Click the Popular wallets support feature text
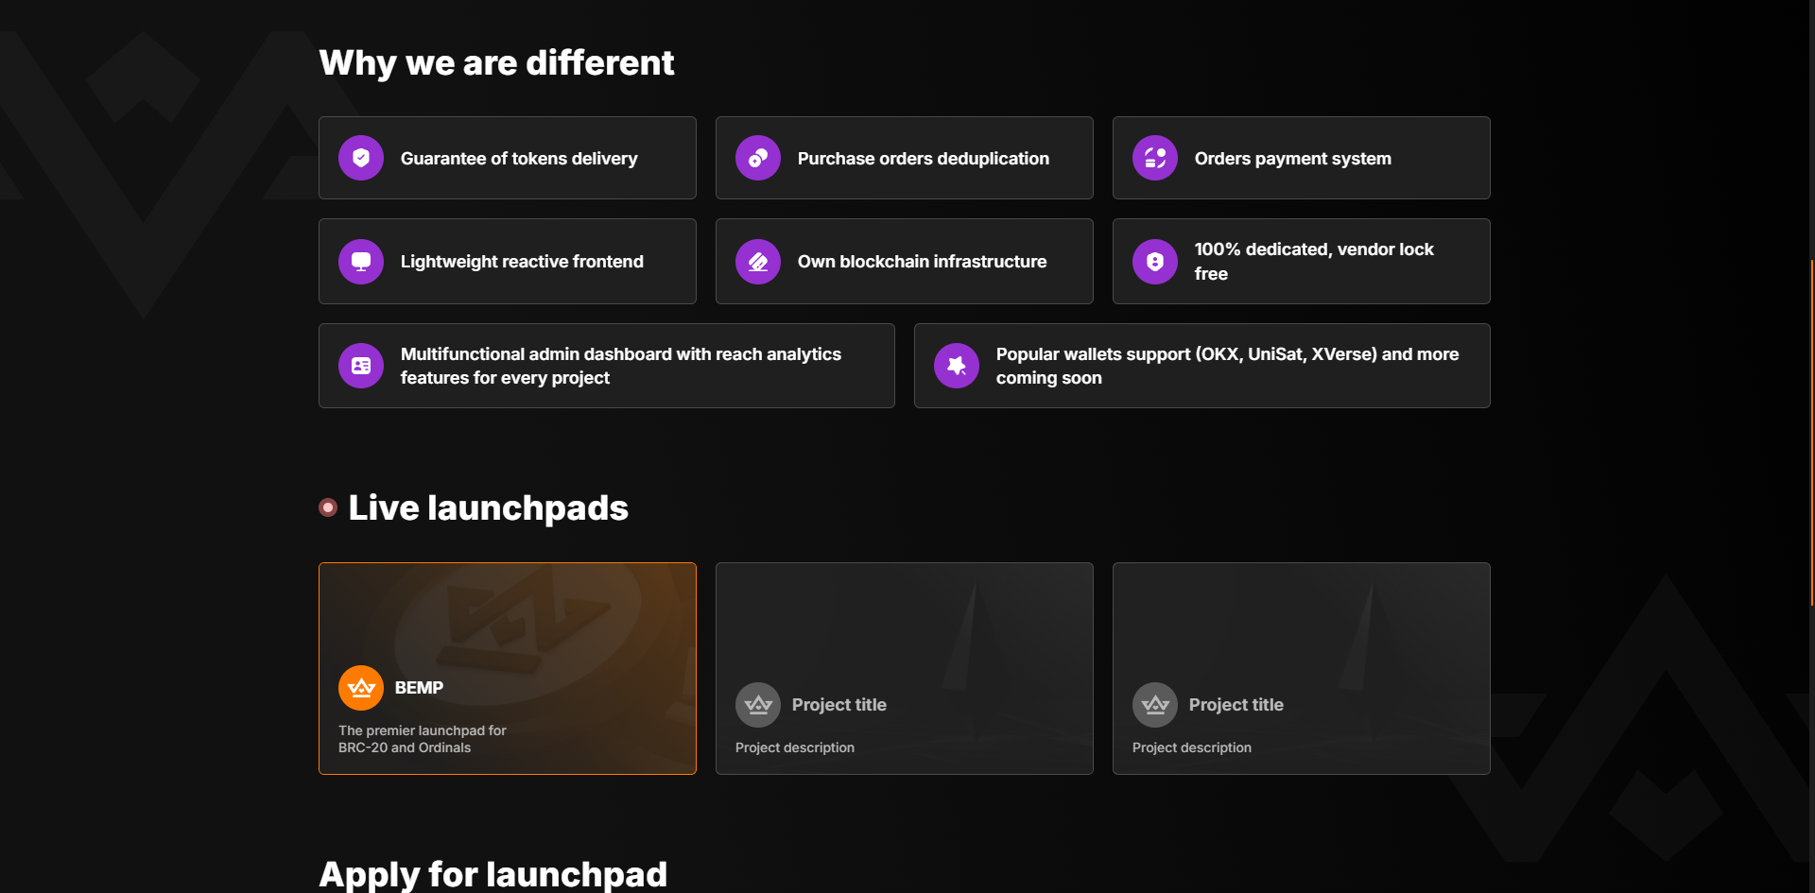Image resolution: width=1815 pixels, height=893 pixels. pos(1227,366)
